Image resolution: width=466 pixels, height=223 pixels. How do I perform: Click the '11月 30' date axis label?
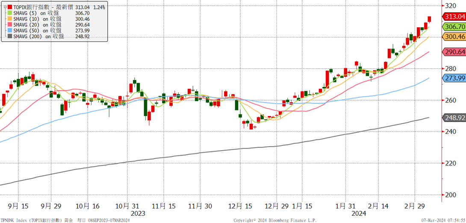[x=200, y=206]
